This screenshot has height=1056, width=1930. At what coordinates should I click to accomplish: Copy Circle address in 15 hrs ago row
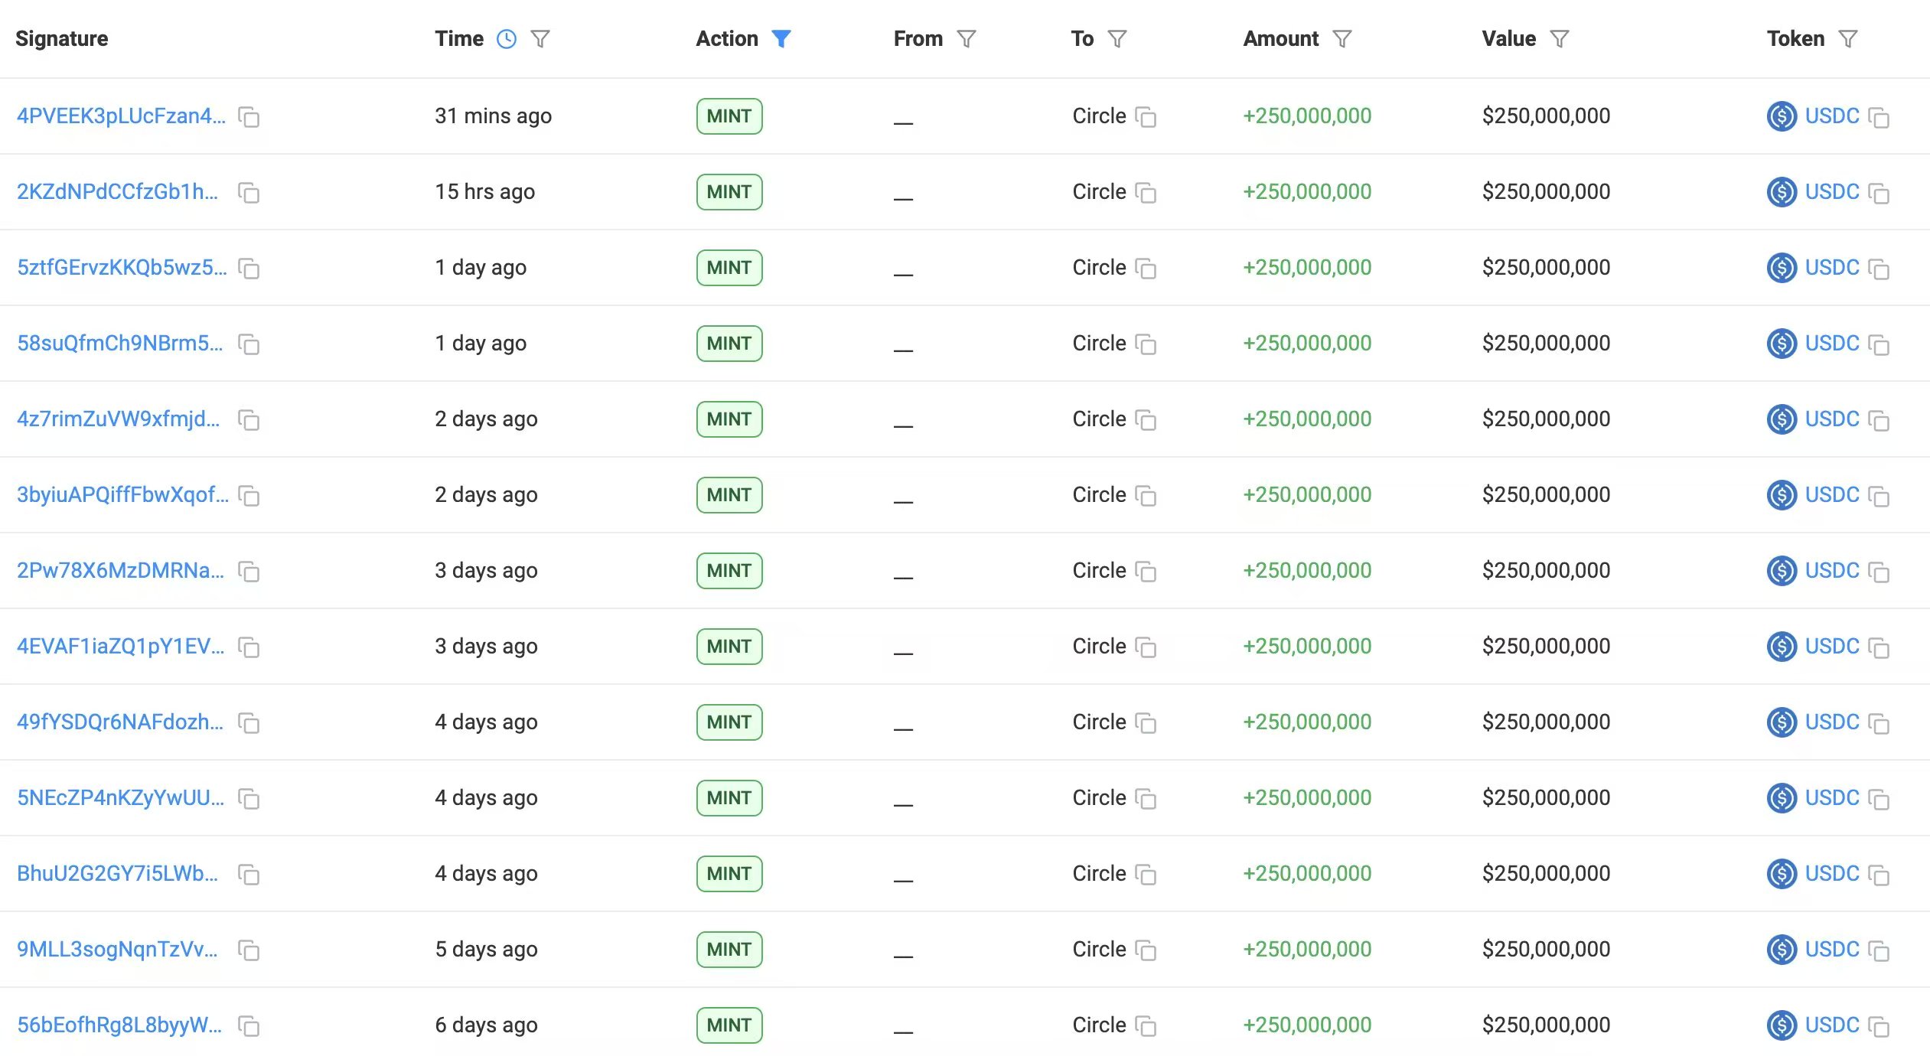pyautogui.click(x=1146, y=193)
